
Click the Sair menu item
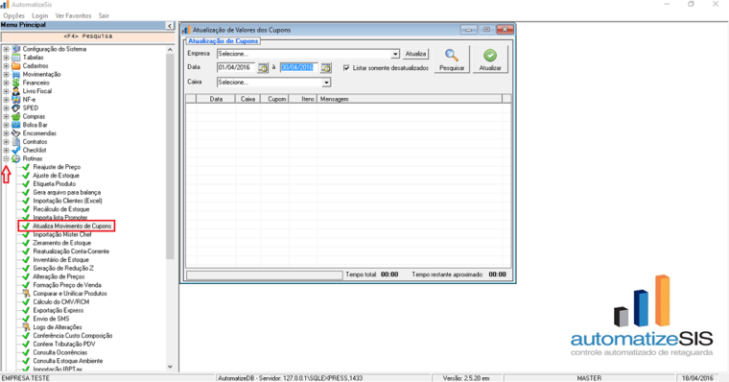click(104, 15)
